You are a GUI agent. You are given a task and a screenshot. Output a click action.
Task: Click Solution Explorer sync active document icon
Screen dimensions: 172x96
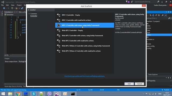(x=150, y=15)
